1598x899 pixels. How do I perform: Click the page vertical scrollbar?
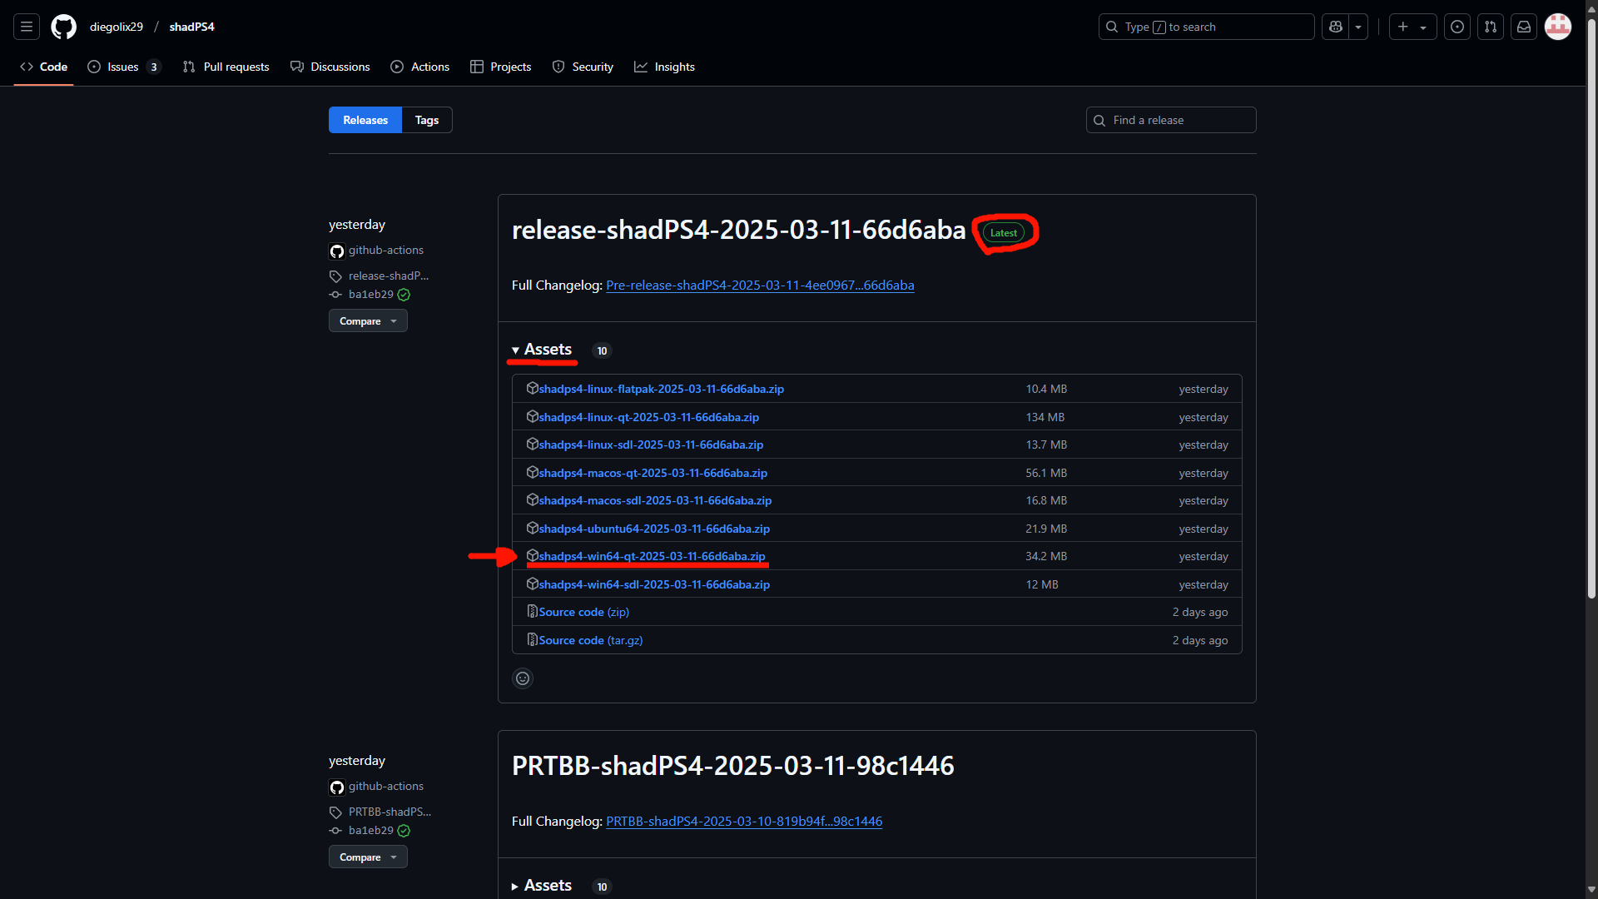[1591, 308]
